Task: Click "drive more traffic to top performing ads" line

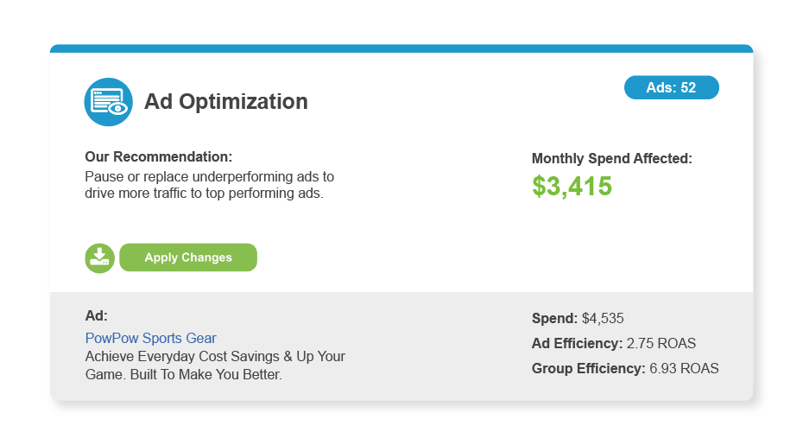Action: pos(204,194)
